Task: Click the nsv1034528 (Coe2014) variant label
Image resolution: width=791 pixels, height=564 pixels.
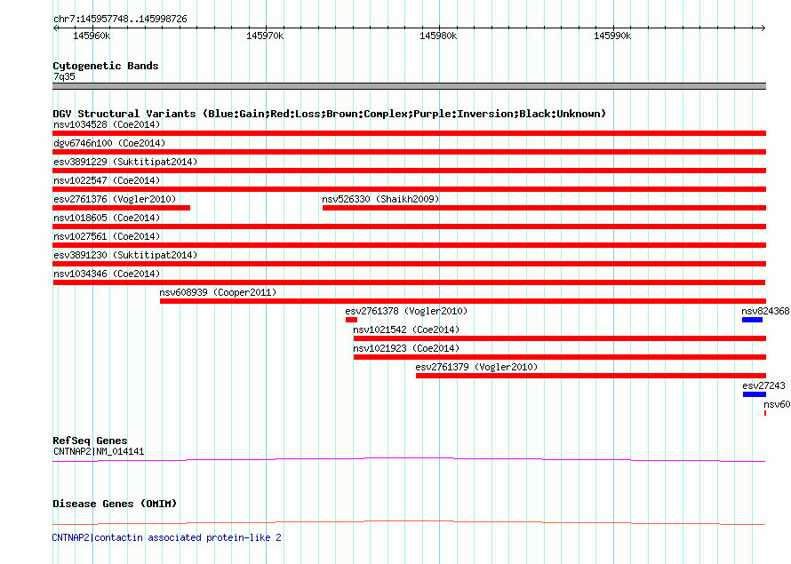Action: coord(106,124)
